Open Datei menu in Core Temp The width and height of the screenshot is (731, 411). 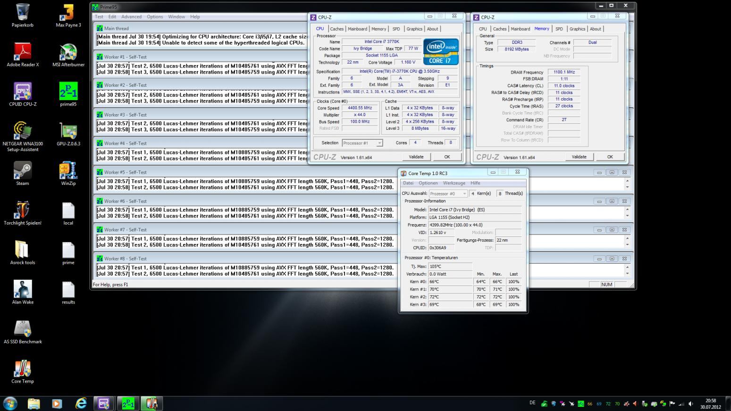tap(408, 183)
